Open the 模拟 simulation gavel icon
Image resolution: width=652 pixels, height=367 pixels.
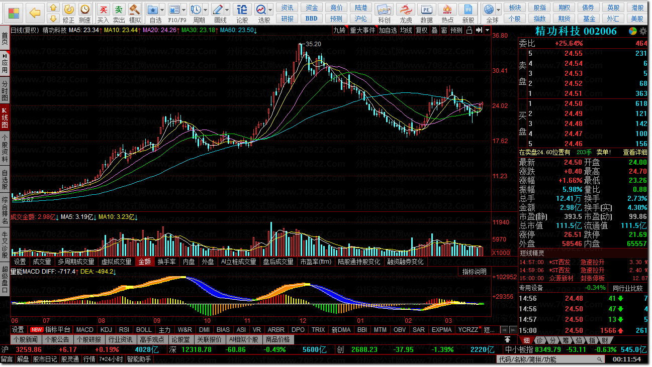click(135, 9)
